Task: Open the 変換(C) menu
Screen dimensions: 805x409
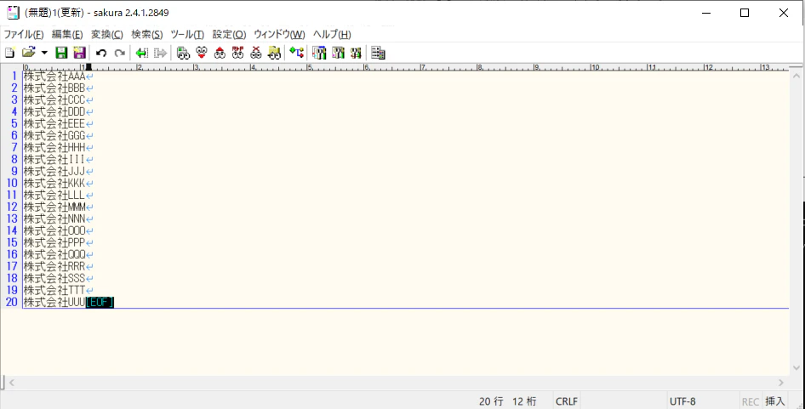Action: pyautogui.click(x=106, y=34)
